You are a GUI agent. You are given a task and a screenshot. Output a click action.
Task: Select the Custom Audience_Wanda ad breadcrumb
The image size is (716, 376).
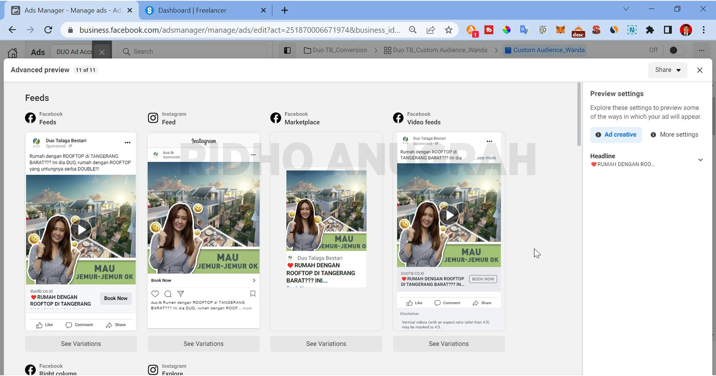545,50
